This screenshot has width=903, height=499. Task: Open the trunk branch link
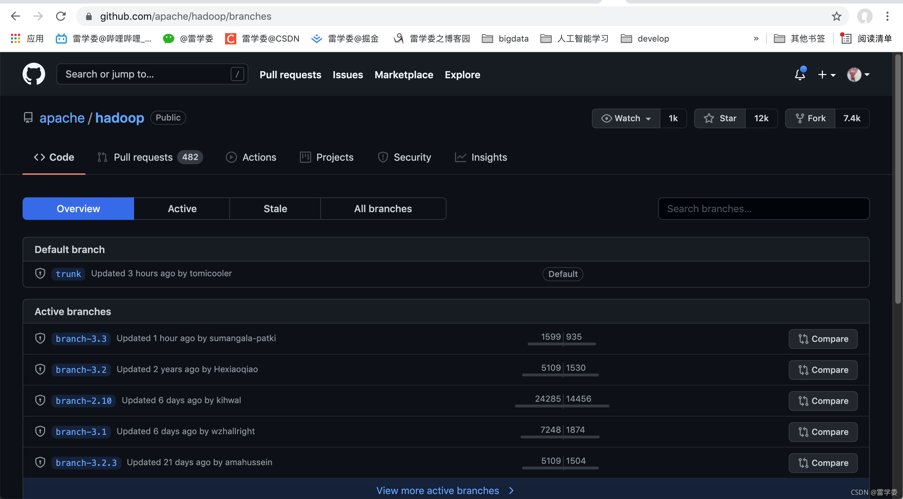(x=68, y=274)
